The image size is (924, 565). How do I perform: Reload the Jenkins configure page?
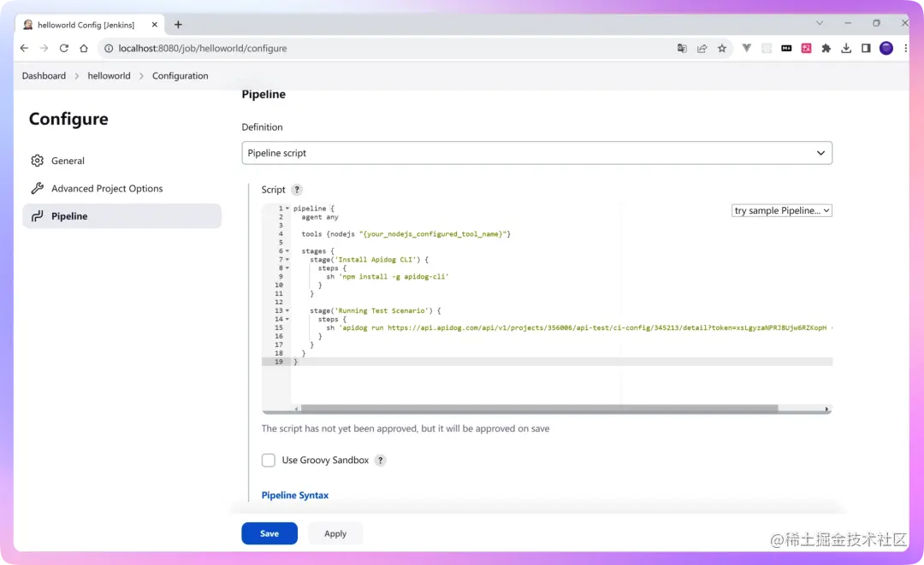pos(63,48)
